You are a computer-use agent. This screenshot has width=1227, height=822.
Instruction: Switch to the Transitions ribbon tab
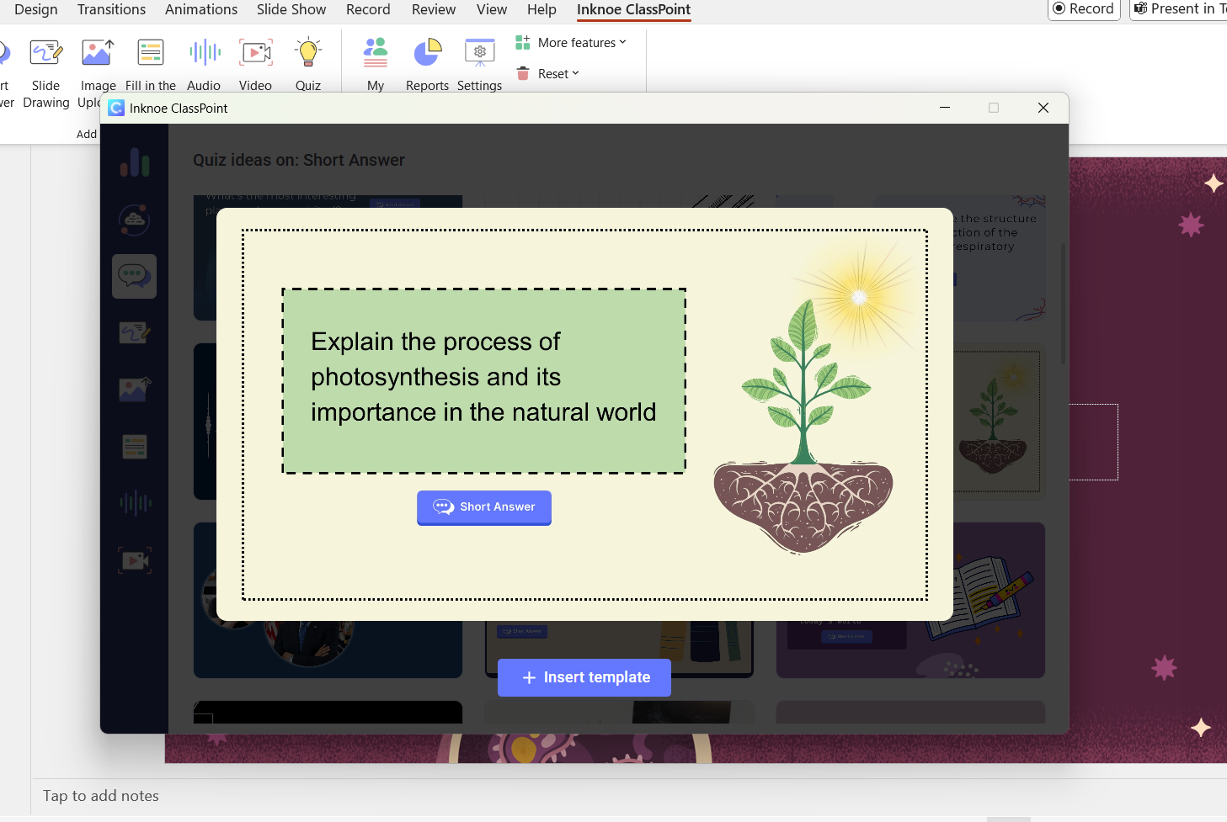click(111, 9)
